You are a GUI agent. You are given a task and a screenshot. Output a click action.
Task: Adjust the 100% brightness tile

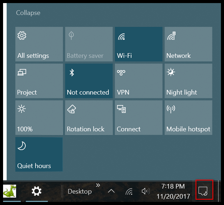tap(39, 117)
